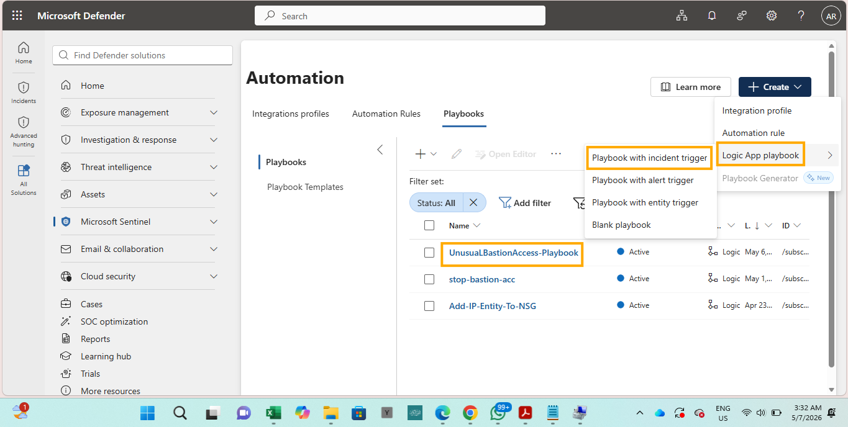The image size is (848, 427).
Task: Open All Solutions in the narrow rail
Action: [x=24, y=180]
